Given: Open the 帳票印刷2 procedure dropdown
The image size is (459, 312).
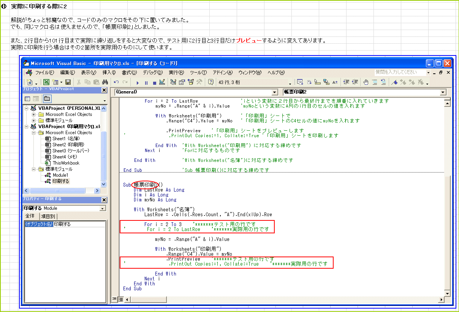Looking at the screenshot, I should (443, 92).
